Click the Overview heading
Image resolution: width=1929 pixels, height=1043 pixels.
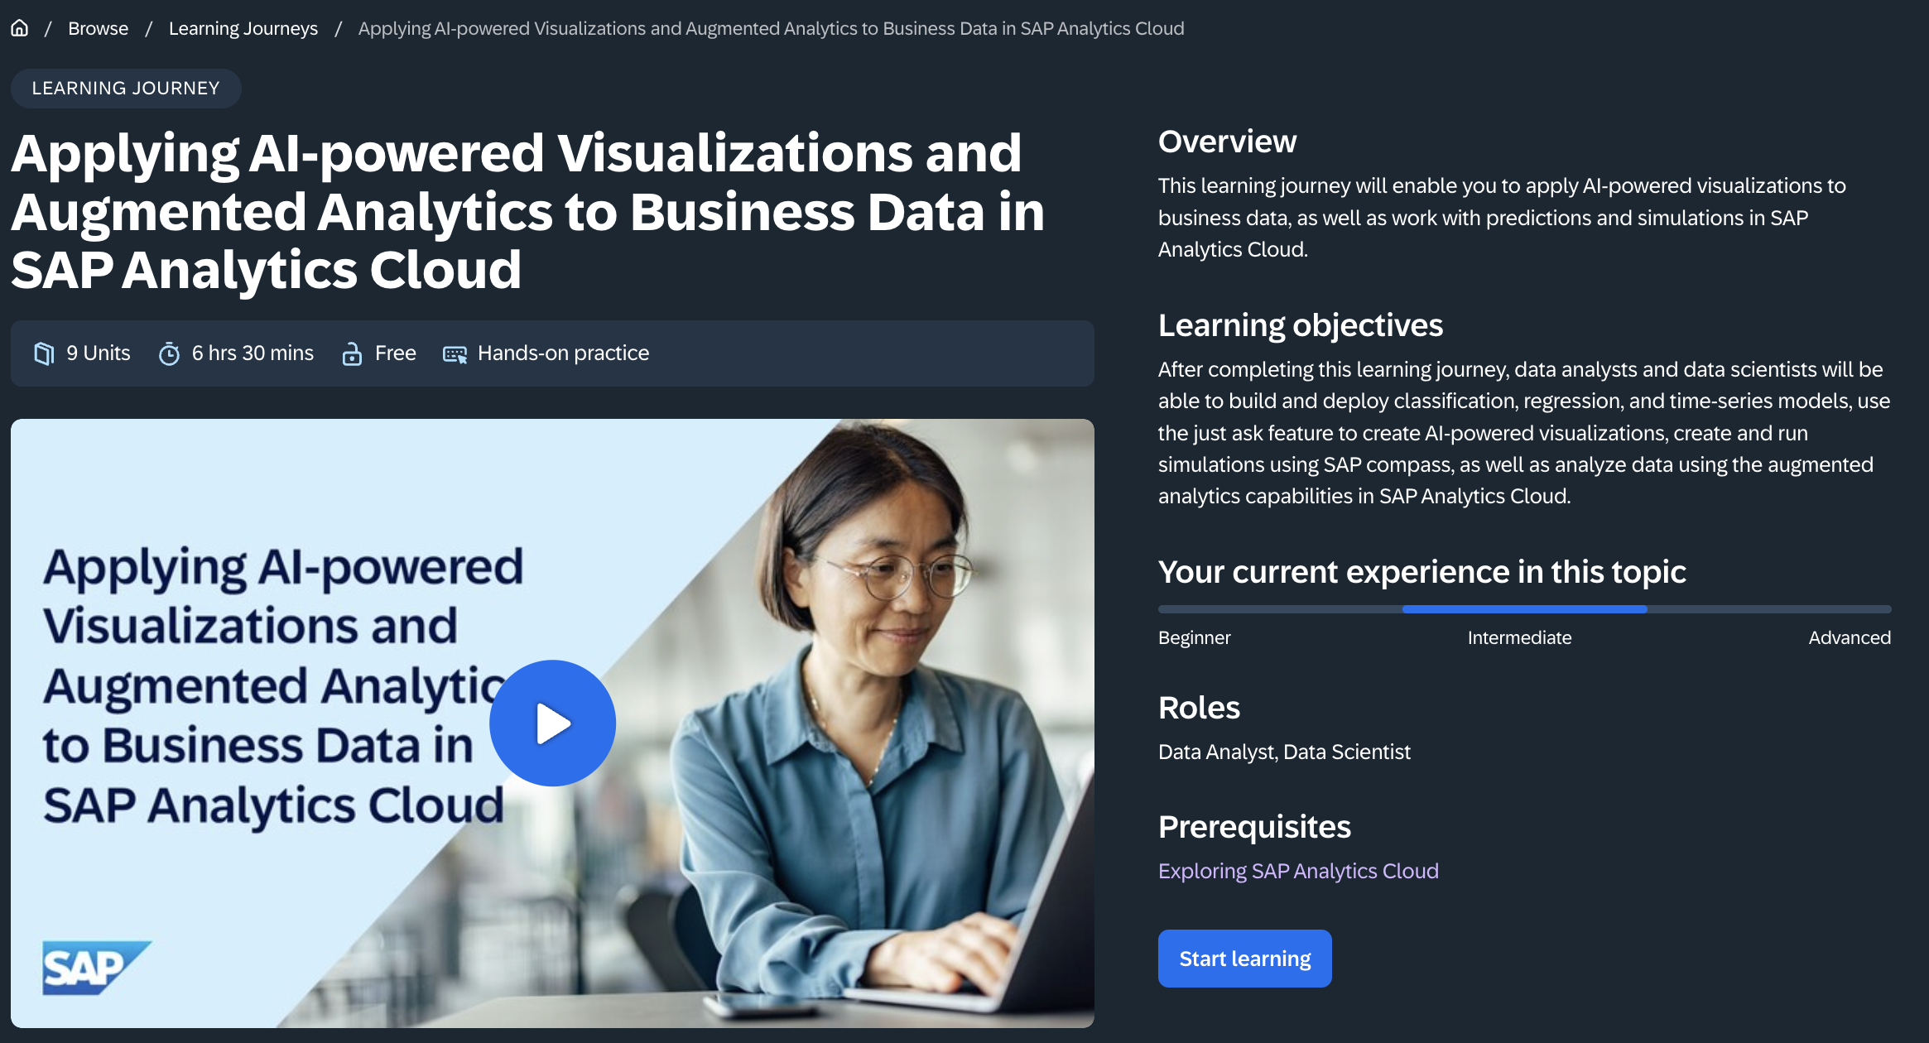tap(1227, 142)
